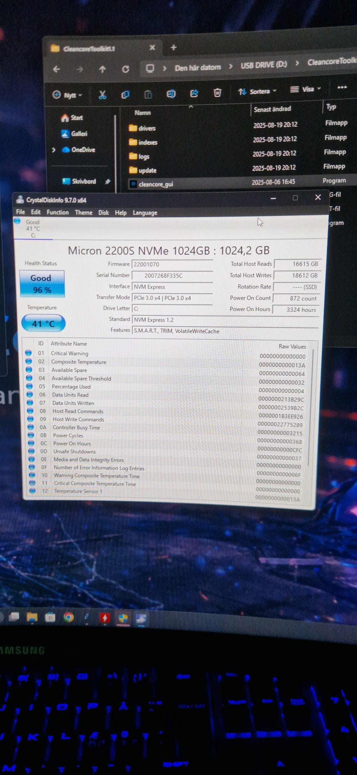Image resolution: width=357 pixels, height=775 pixels.
Task: Click the Delete trash icon
Action: click(x=218, y=92)
